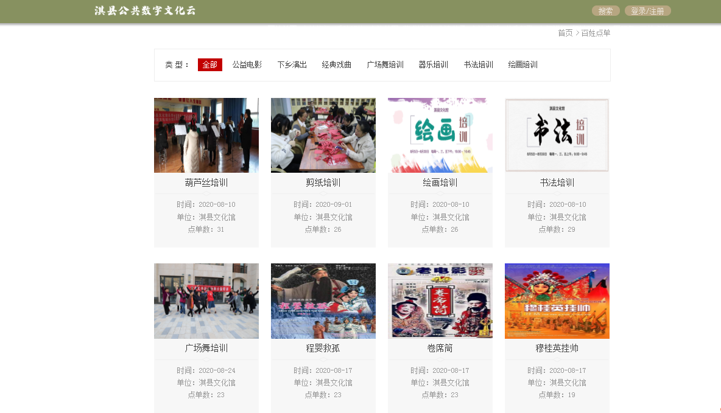Click the 书法培训 card title

tap(557, 183)
